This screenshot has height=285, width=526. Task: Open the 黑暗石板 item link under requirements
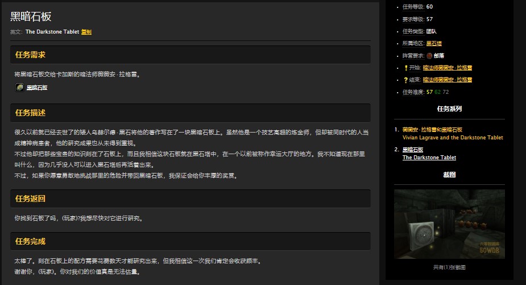(37, 88)
